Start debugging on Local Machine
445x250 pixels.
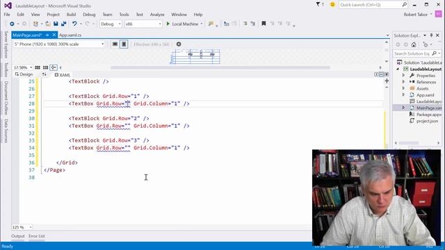point(182,24)
